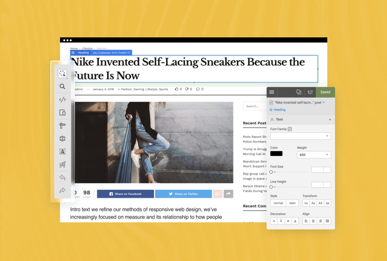Click the black text Color swatch
The height and width of the screenshot is (261, 387).
276,153
